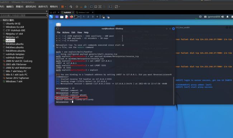This screenshot has height=138, width=233.
Task: Select Win 8.1 x64 Jack-PC VM
Action: point(16,75)
